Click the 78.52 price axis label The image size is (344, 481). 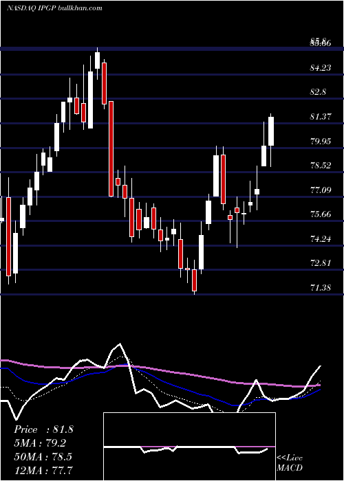click(x=321, y=166)
